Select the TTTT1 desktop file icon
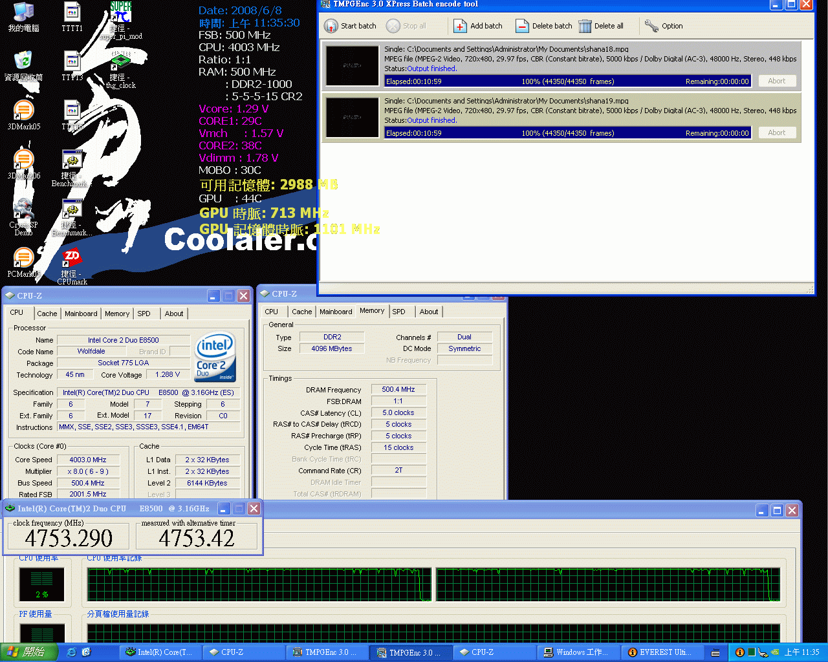The image size is (828, 662). pyautogui.click(x=72, y=12)
